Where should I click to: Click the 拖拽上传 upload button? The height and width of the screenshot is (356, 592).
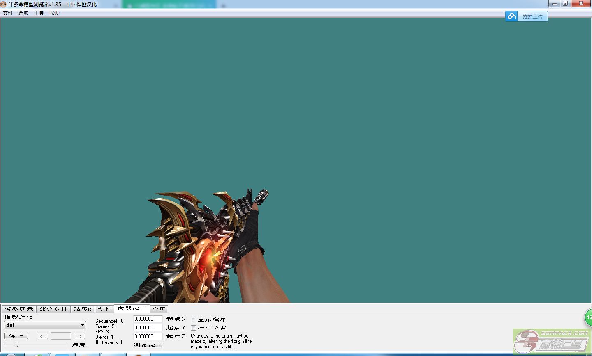pos(532,16)
